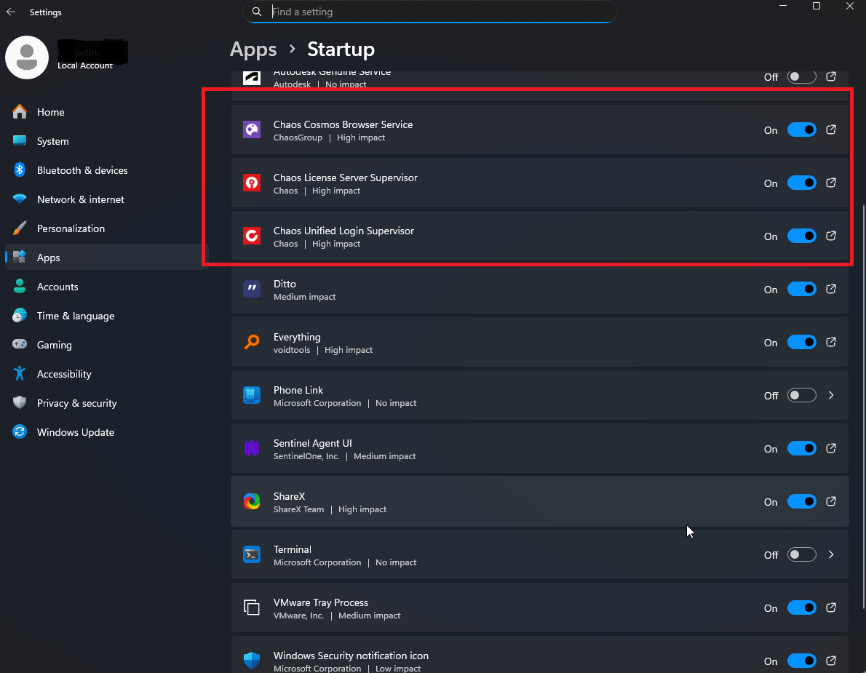Click the Ditto app icon
The height and width of the screenshot is (673, 866).
(252, 289)
